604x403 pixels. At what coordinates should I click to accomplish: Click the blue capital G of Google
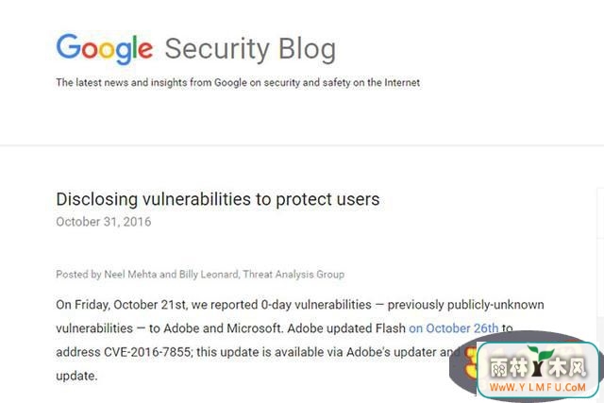coord(68,46)
